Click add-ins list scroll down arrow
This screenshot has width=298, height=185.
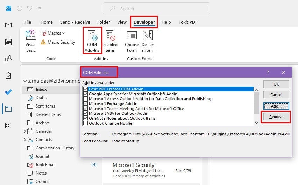point(257,123)
